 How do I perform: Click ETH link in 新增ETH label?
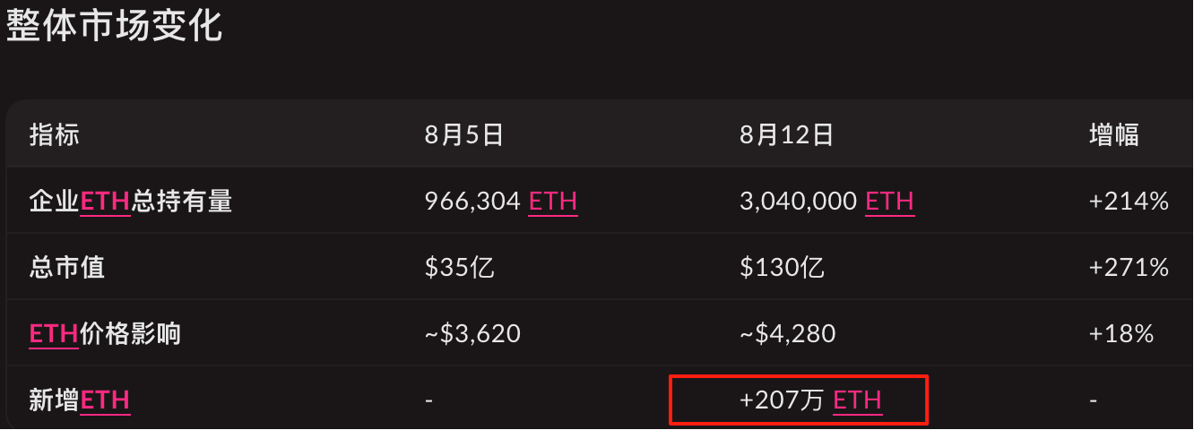point(106,400)
